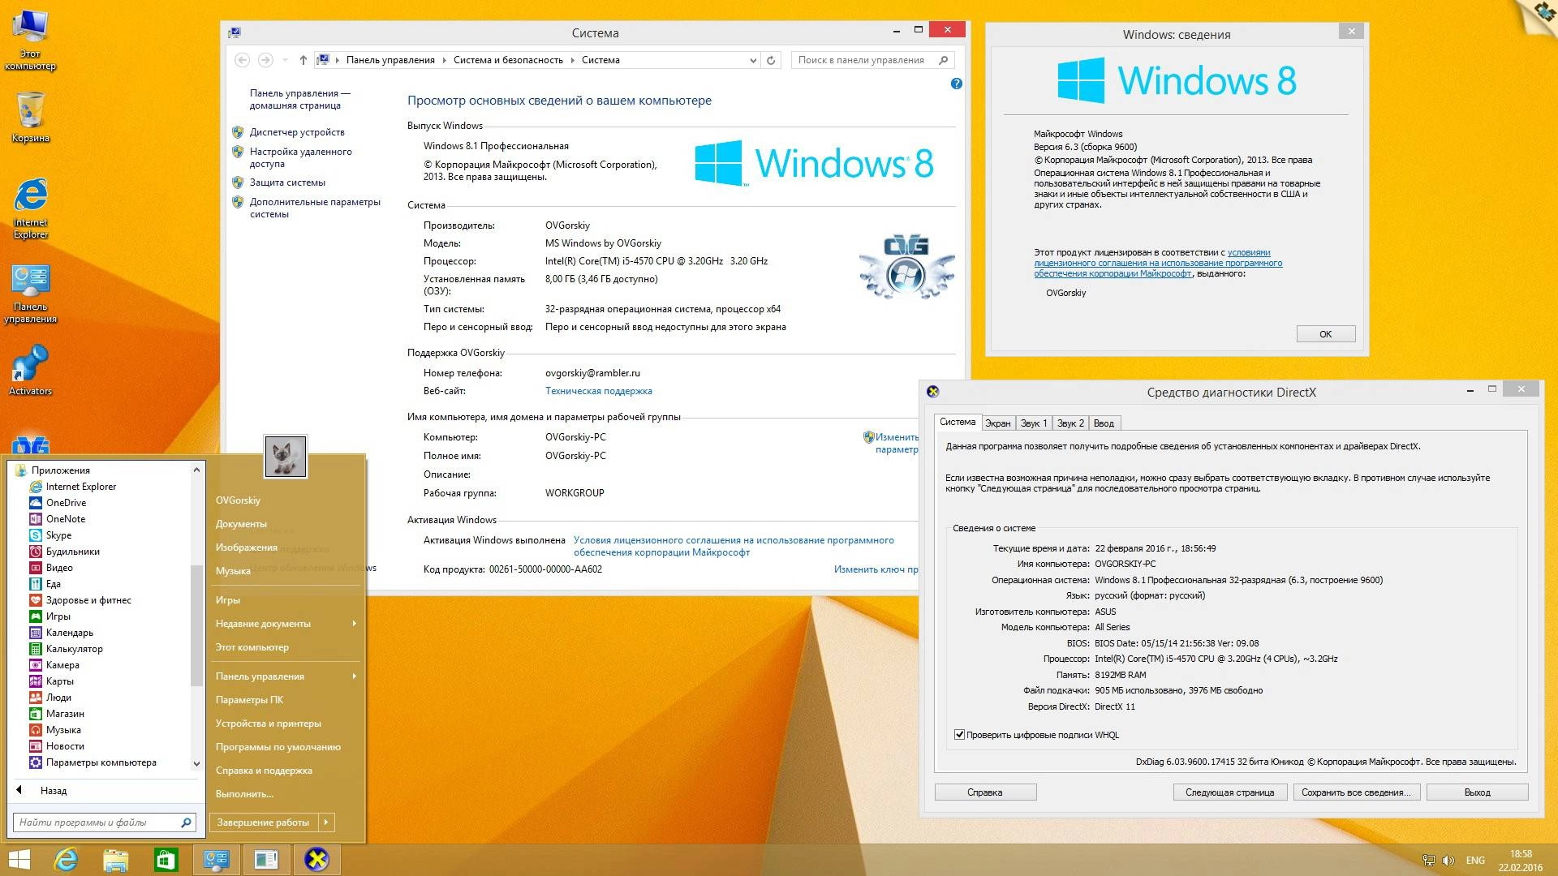Click Выполнить... in Start menu
Screen dimensions: 1558x876
[244, 794]
